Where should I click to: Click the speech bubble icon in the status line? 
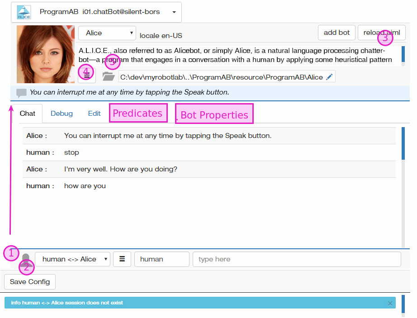21,93
